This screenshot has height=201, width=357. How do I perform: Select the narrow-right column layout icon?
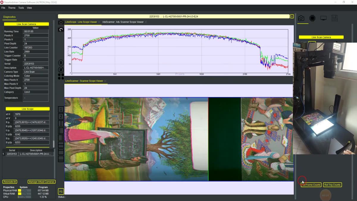click(x=61, y=138)
